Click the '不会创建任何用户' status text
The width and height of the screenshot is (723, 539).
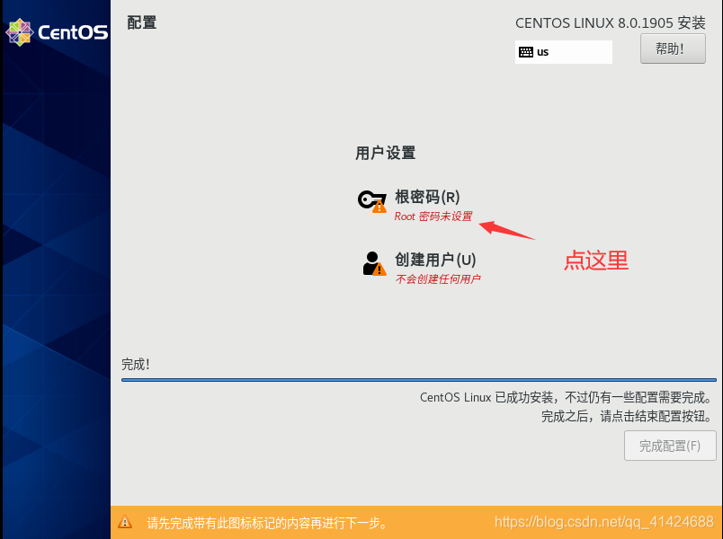438,279
